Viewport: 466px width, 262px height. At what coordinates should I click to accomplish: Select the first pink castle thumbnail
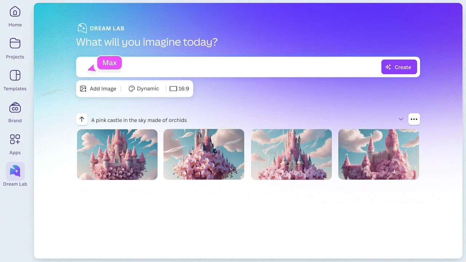tap(117, 154)
